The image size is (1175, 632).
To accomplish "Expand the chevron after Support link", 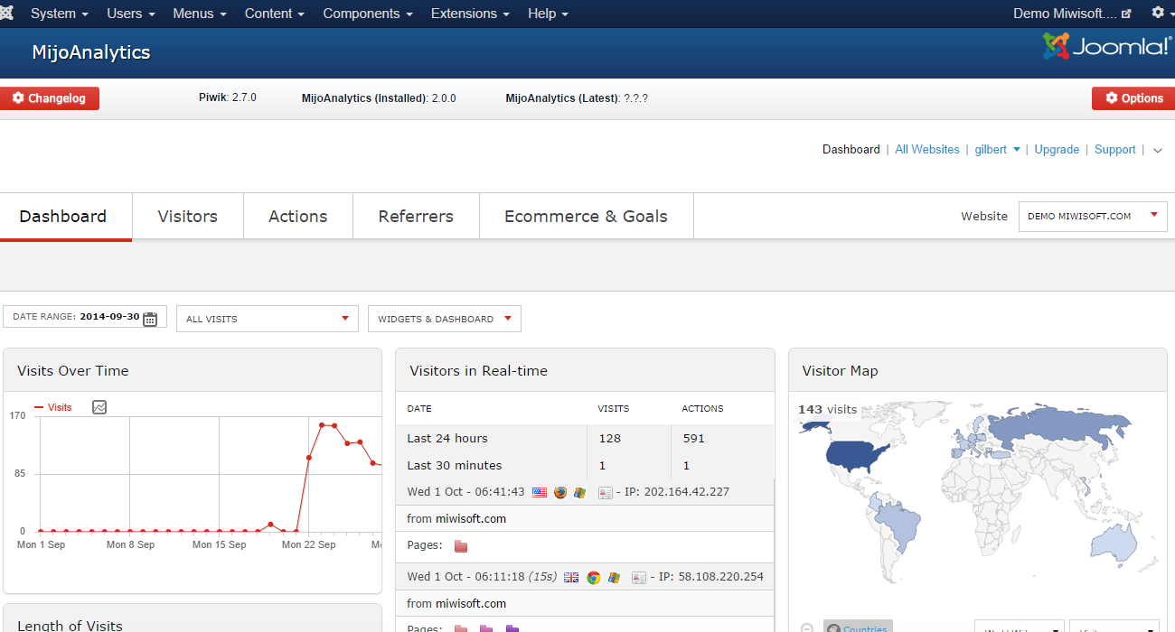I will coord(1158,151).
